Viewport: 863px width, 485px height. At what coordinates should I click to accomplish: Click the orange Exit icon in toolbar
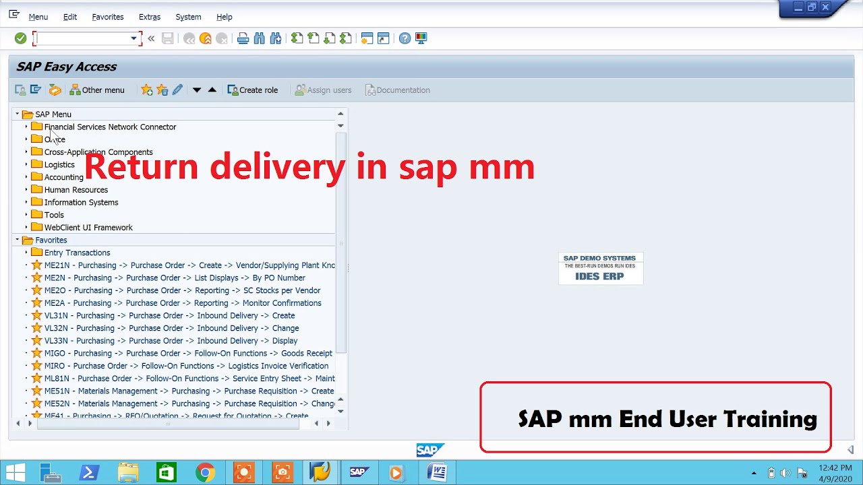tap(206, 38)
